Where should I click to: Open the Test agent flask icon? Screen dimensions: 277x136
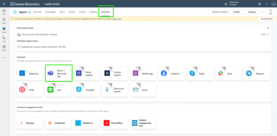click(271, 12)
